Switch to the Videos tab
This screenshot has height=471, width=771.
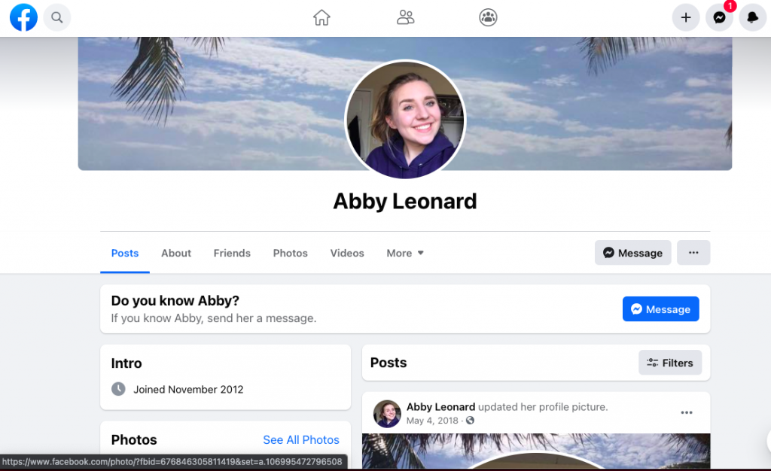tap(347, 253)
